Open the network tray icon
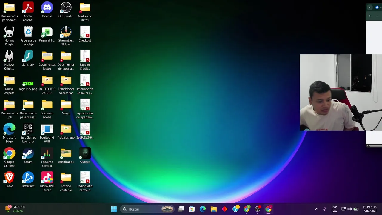 pyautogui.click(x=344, y=209)
